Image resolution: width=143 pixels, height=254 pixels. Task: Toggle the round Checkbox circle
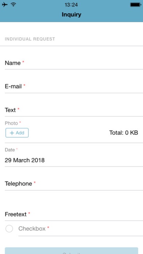point(9,229)
